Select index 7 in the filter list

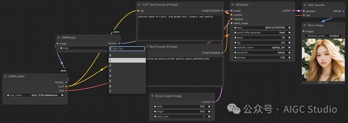pos(127,91)
